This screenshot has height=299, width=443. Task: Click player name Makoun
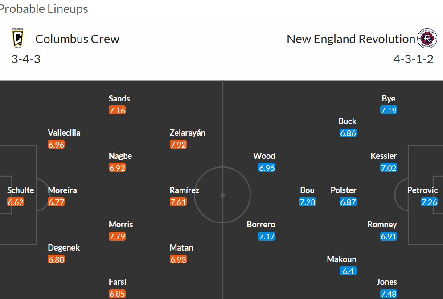click(341, 259)
